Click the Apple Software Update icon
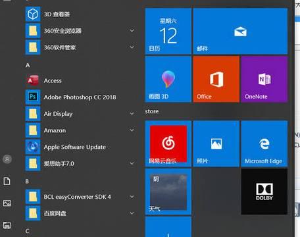The width and height of the screenshot is (300, 237). pyautogui.click(x=33, y=147)
